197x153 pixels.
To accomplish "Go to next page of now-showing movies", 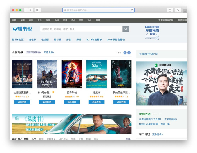I will pos(129,53).
